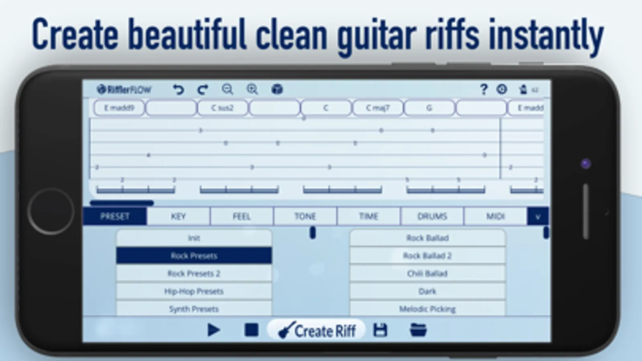Click the preset list scrollbar handle at right
The height and width of the screenshot is (361, 642).
click(x=546, y=233)
